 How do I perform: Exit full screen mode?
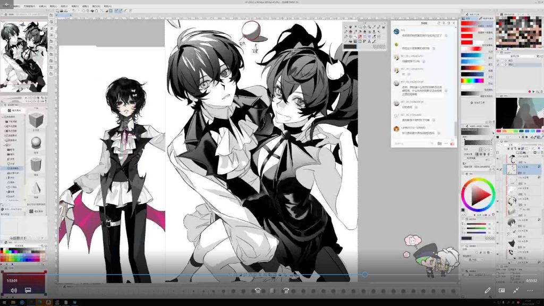[x=515, y=291]
